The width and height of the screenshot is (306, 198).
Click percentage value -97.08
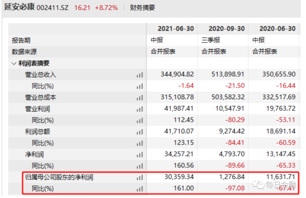point(235,188)
